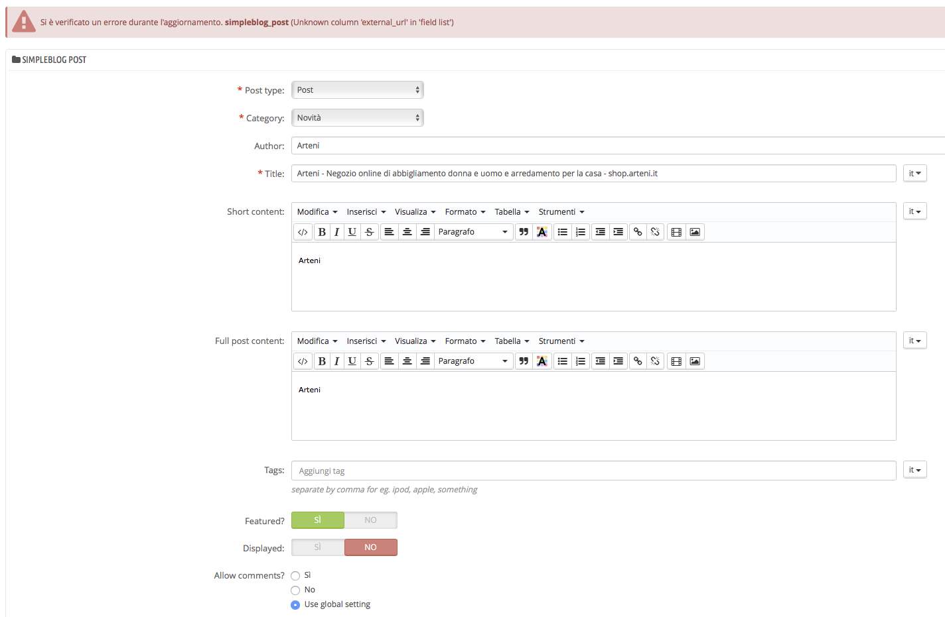The width and height of the screenshot is (945, 617).
Task: Toggle underline in Short content editor
Action: [x=352, y=232]
